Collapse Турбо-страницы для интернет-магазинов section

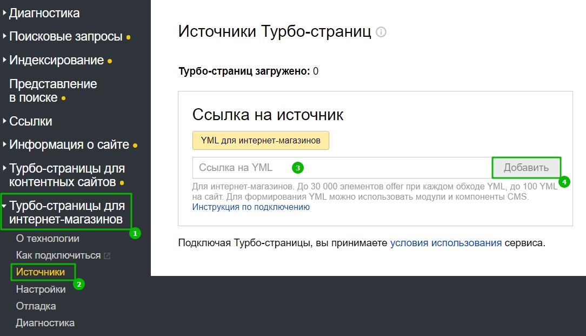coord(67,213)
